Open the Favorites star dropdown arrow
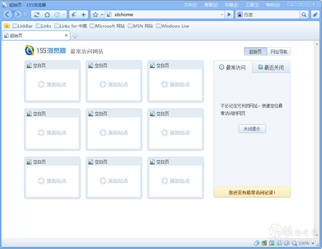Viewport: 322px width, 249px height. [101, 14]
